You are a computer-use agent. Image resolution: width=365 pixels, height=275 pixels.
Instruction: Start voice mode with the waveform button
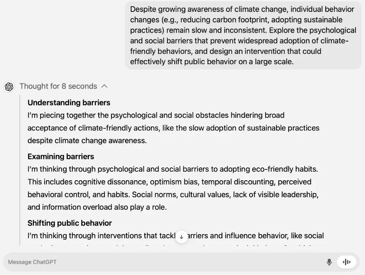(x=346, y=262)
